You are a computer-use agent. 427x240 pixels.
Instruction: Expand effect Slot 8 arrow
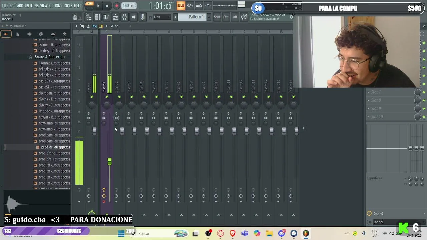click(368, 100)
